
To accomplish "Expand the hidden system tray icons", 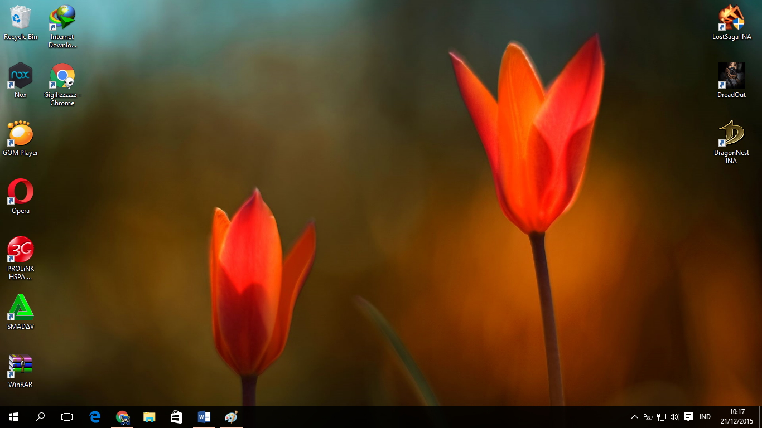I will click(x=635, y=416).
